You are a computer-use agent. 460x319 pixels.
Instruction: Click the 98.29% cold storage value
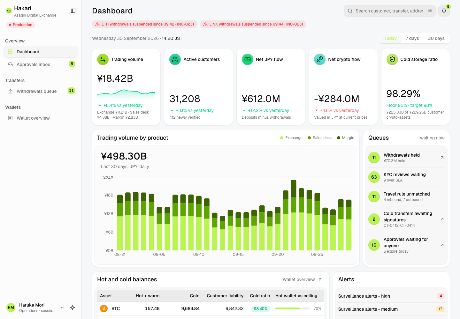pos(403,93)
